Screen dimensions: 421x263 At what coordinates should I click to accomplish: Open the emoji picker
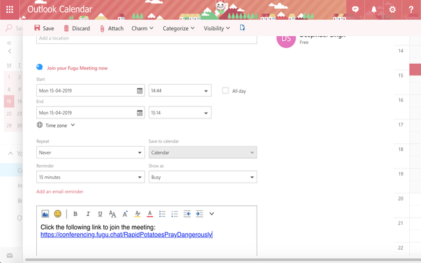coord(58,214)
